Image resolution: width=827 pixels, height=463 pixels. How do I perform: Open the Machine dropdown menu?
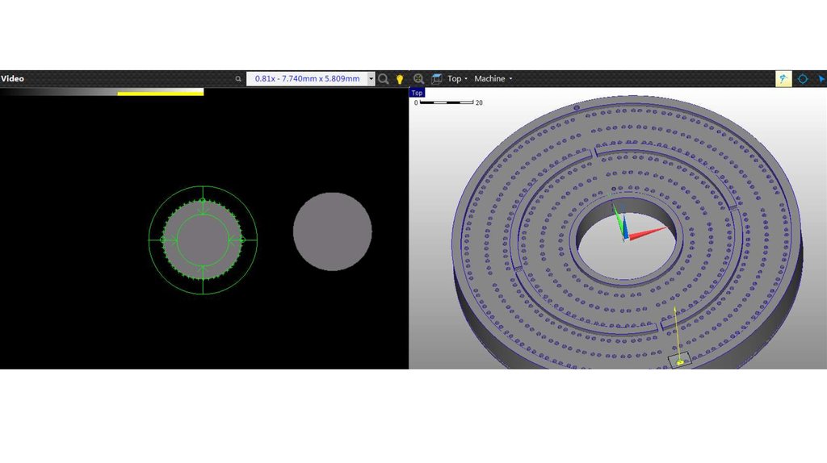coord(493,79)
